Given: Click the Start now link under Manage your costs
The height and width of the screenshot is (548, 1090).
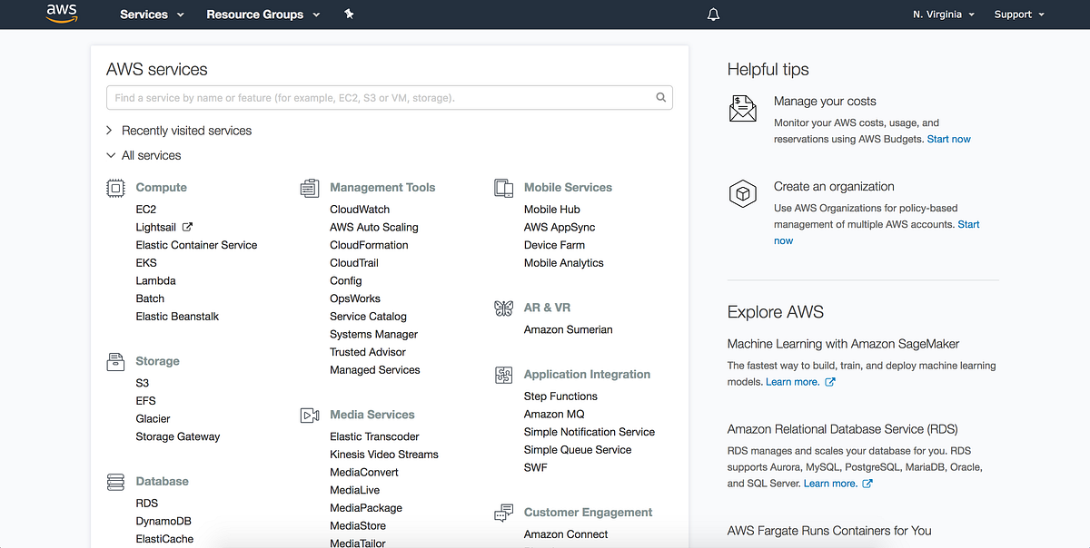Looking at the screenshot, I should click(x=948, y=139).
